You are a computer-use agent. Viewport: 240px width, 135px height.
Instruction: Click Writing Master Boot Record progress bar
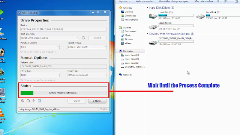[x=63, y=93]
